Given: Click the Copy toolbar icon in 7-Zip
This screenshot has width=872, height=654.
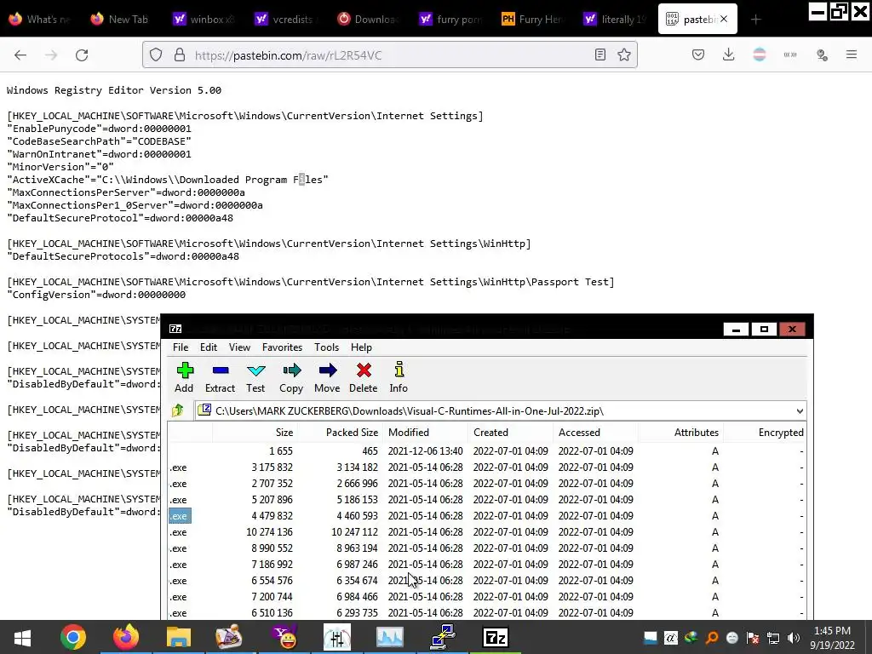Looking at the screenshot, I should pyautogui.click(x=291, y=377).
